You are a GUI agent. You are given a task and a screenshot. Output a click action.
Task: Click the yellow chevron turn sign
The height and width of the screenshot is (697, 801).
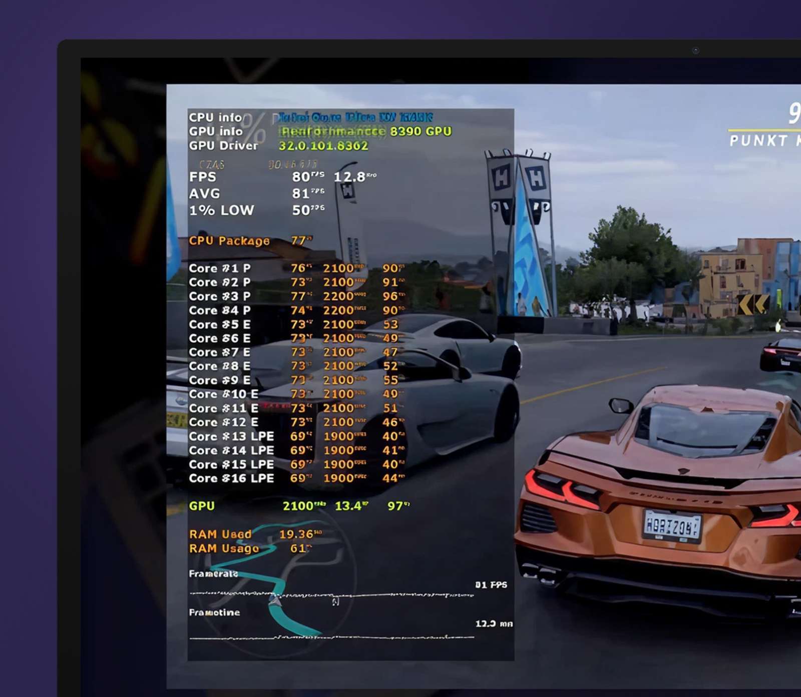[x=753, y=304]
